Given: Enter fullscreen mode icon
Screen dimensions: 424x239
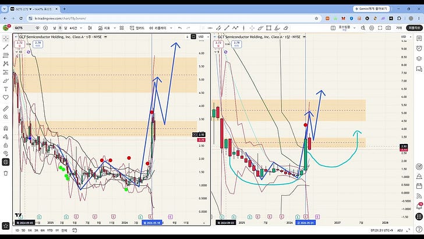Looking at the screenshot, I should coord(380,28).
